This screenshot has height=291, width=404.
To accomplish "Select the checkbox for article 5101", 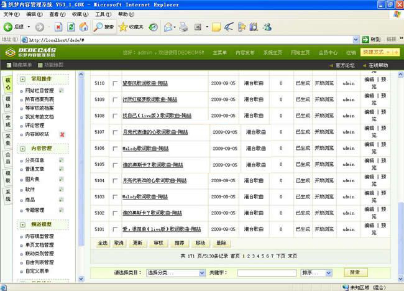I will [x=115, y=229].
